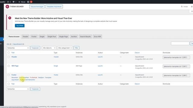Sort by the top Titel column header
This screenshot has width=193, height=108.
(x=13, y=53)
